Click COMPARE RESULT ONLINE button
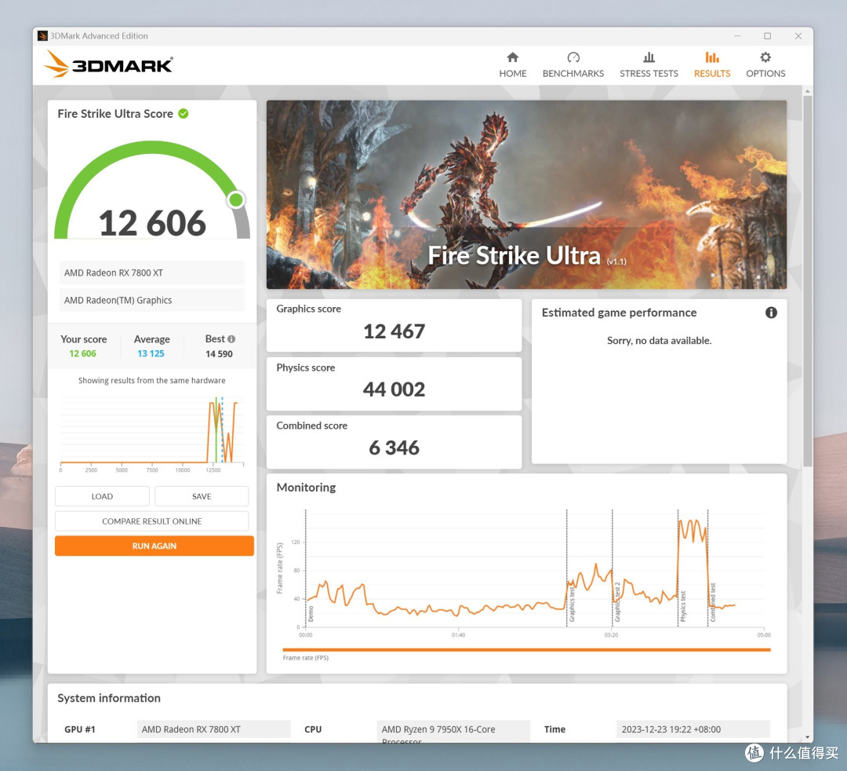Image resolution: width=847 pixels, height=771 pixels. (x=152, y=521)
